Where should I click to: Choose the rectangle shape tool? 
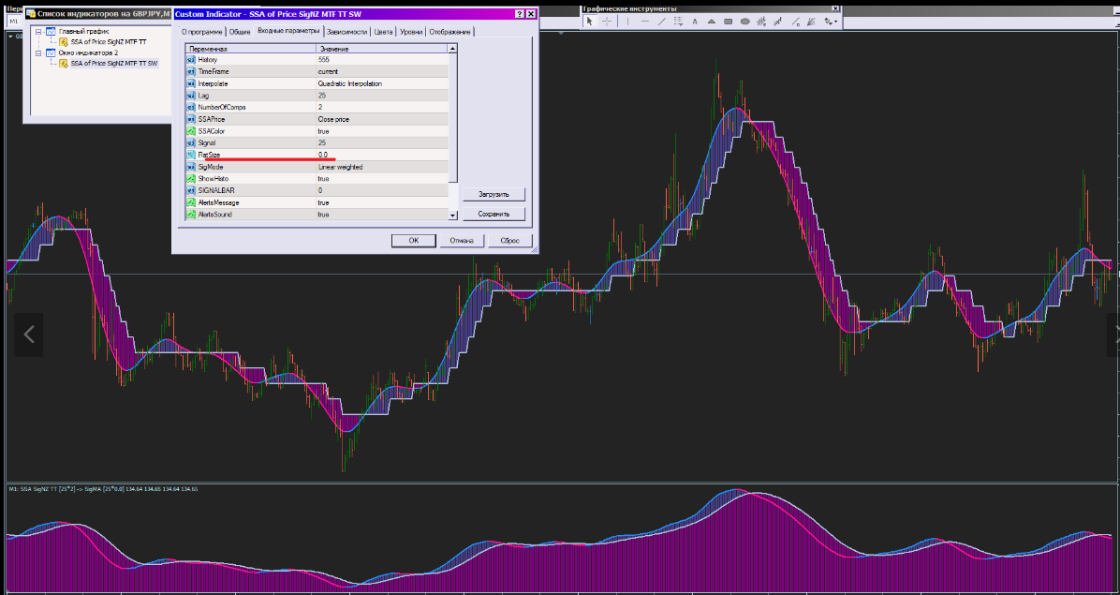click(729, 21)
